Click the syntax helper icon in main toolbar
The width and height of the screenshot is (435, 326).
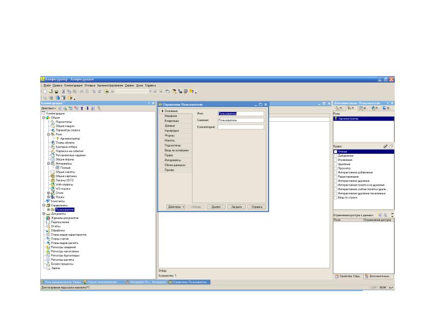pyautogui.click(x=186, y=91)
